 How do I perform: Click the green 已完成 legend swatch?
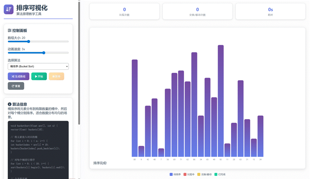click(x=216, y=175)
